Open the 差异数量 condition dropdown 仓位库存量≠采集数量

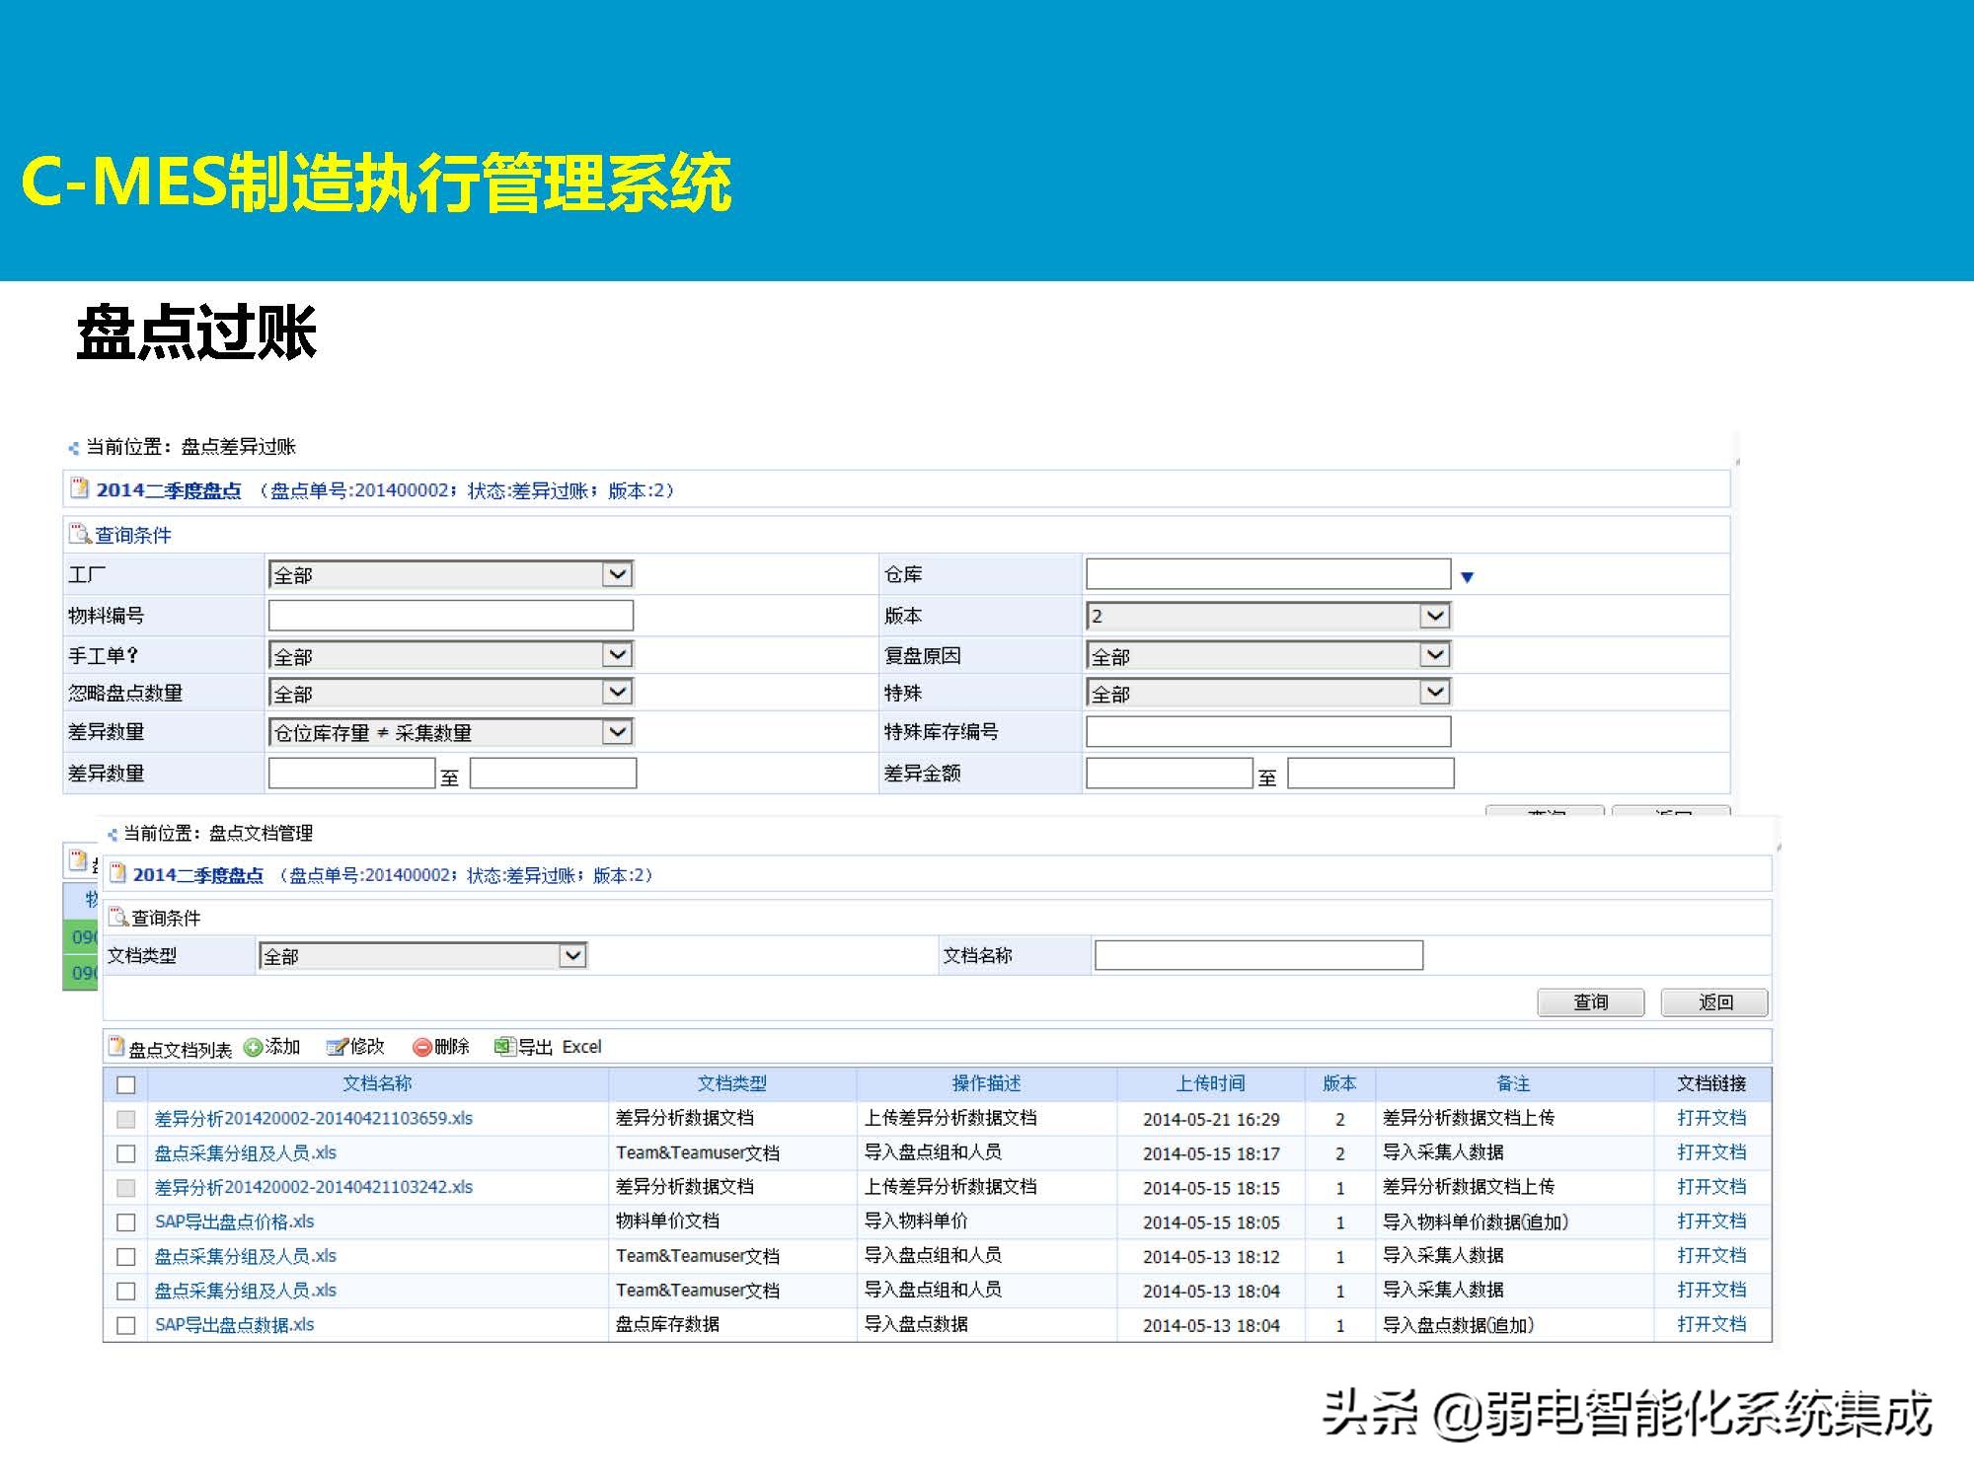point(451,732)
